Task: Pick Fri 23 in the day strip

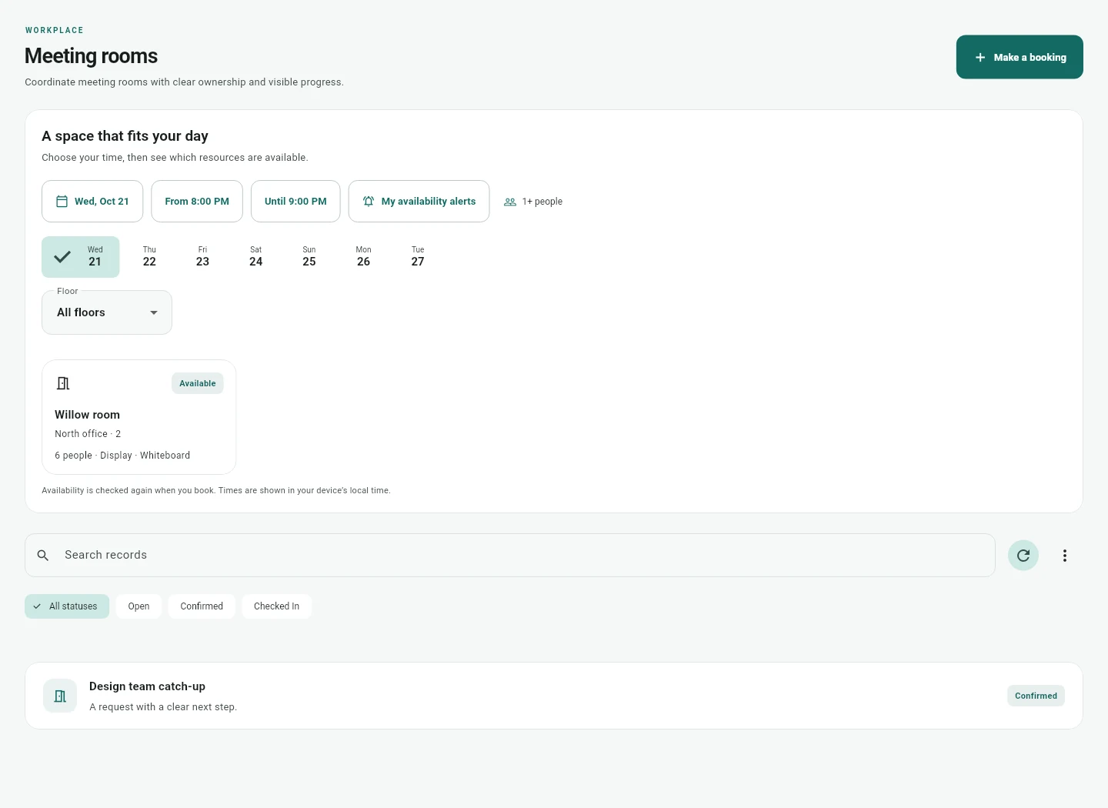Action: point(202,257)
